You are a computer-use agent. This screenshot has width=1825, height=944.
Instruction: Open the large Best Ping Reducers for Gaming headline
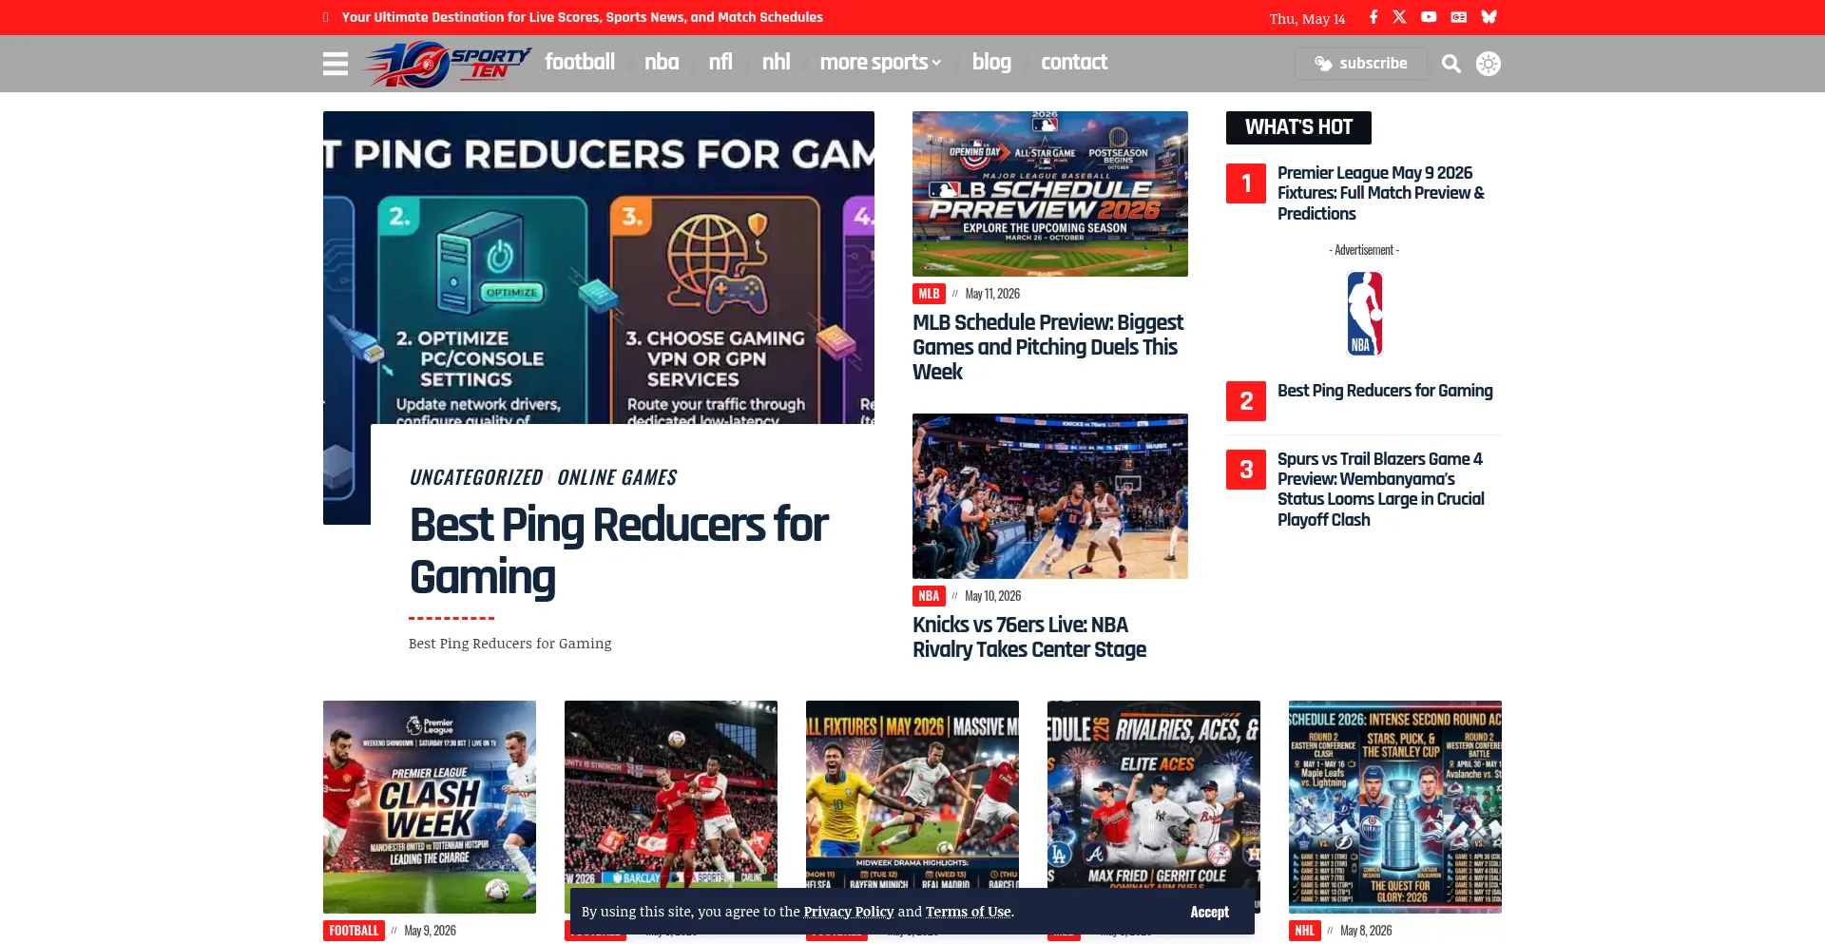click(x=619, y=551)
